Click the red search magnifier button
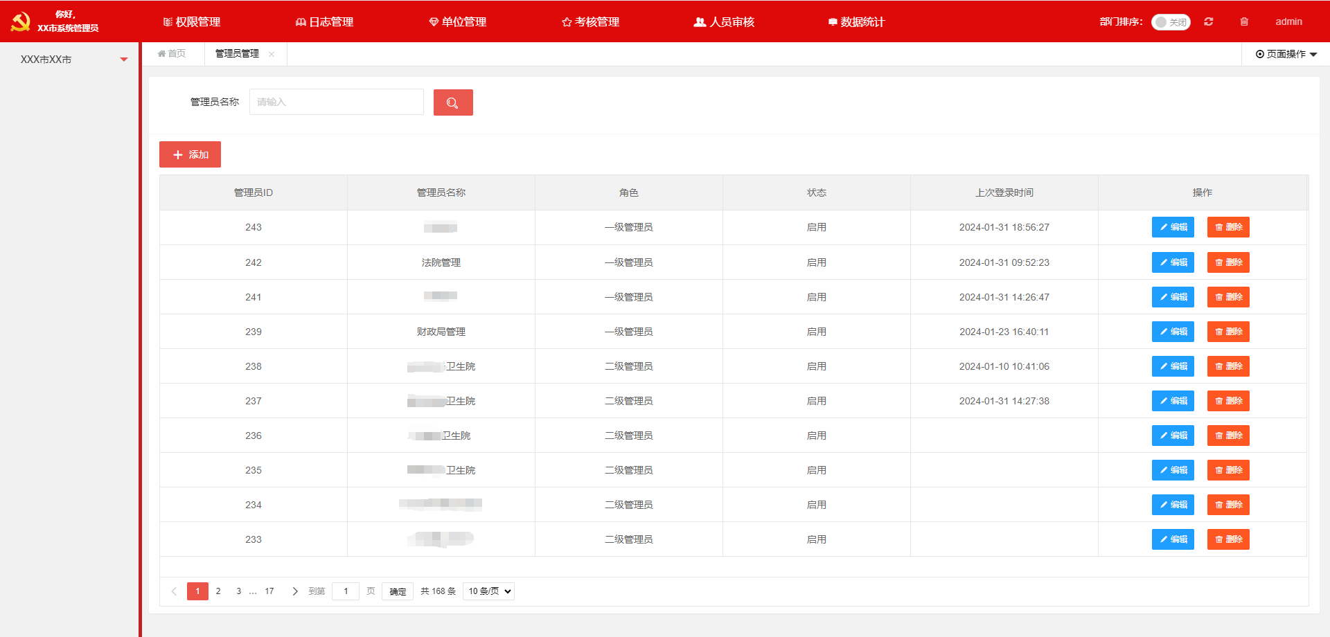 point(453,102)
